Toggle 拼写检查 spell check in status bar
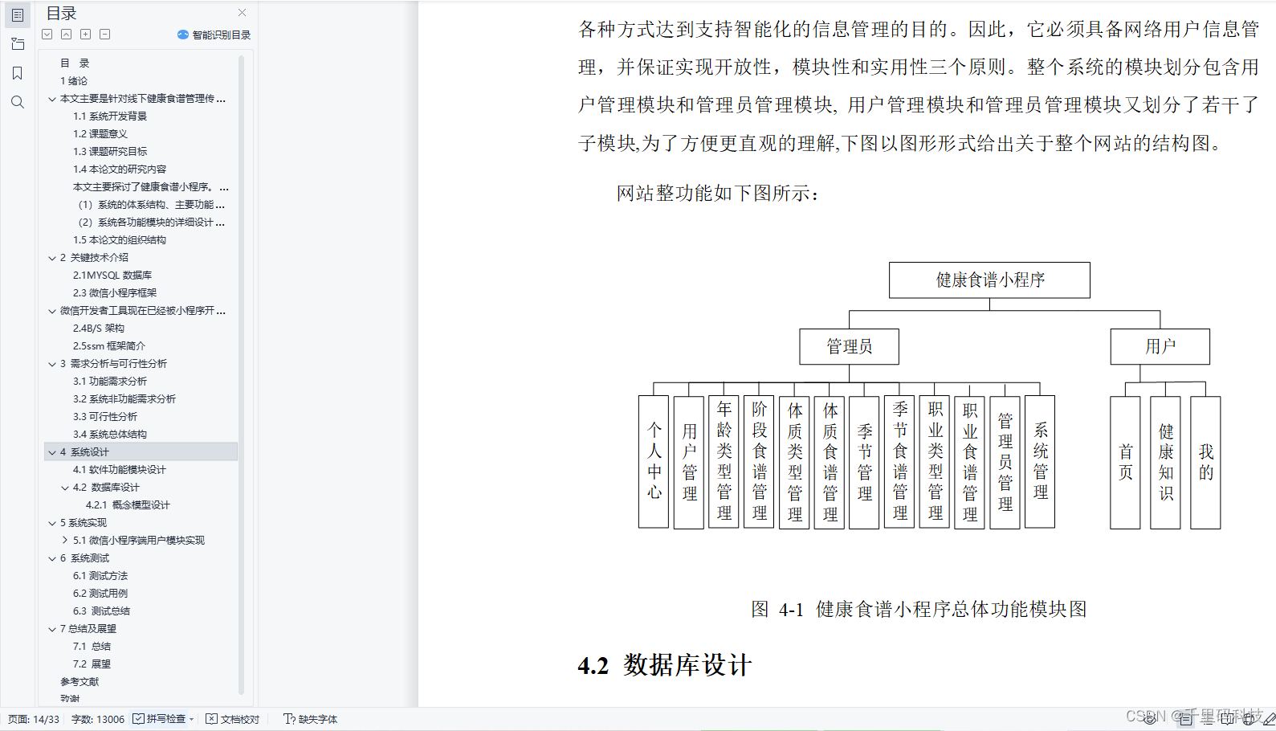 pyautogui.click(x=160, y=719)
